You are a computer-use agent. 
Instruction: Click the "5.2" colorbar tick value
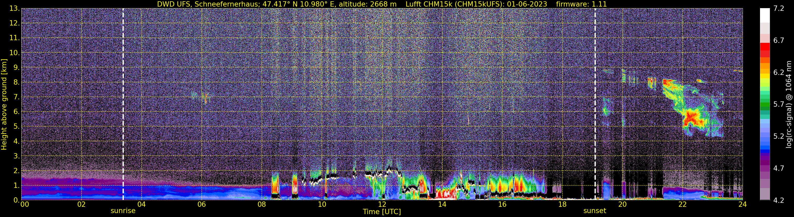(x=779, y=136)
